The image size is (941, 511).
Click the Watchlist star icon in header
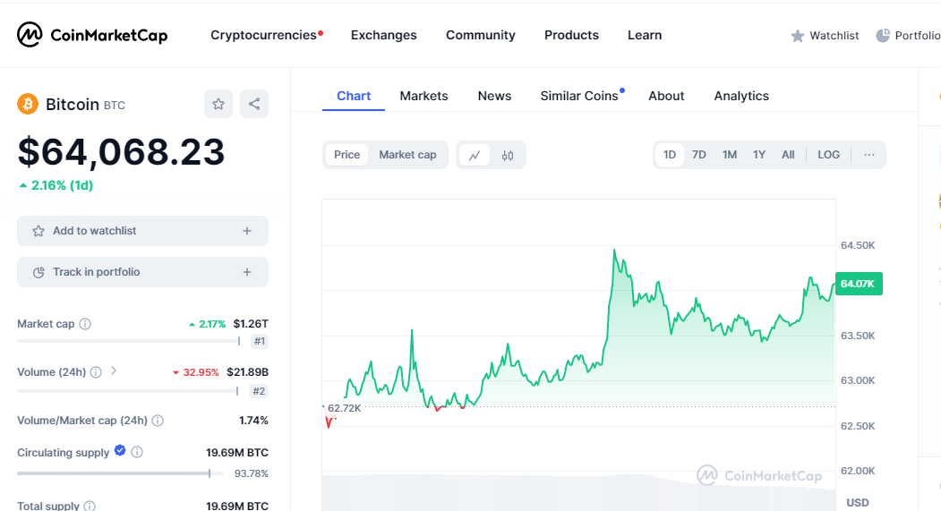[798, 36]
